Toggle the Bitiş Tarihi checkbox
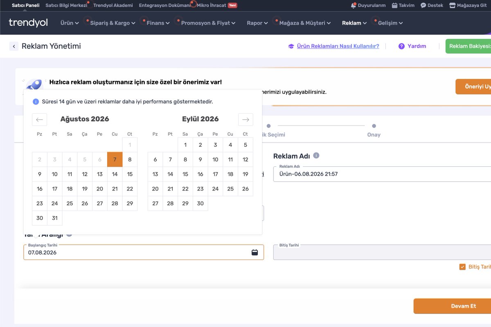 click(462, 267)
